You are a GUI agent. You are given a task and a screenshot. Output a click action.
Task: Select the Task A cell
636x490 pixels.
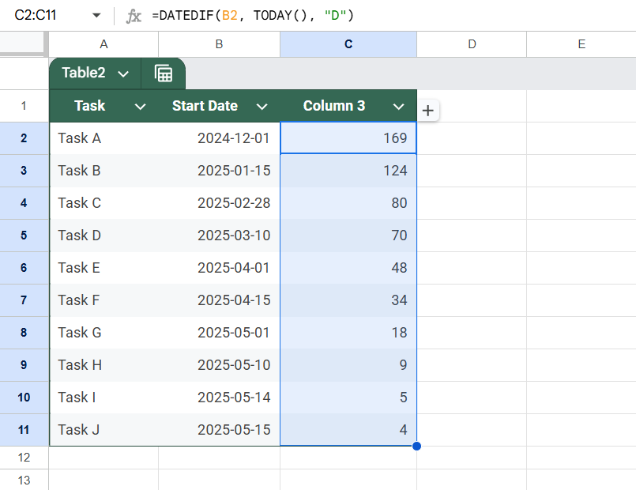pos(103,138)
